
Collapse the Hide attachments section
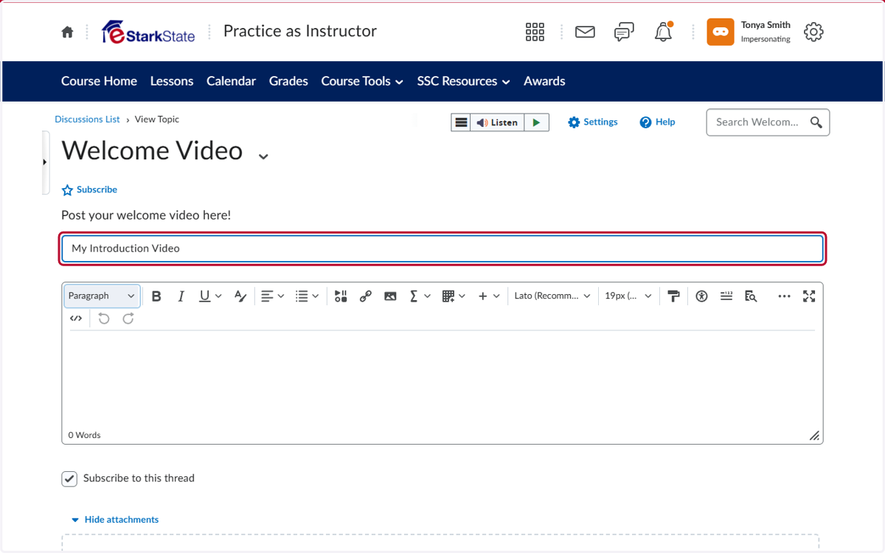tap(114, 520)
